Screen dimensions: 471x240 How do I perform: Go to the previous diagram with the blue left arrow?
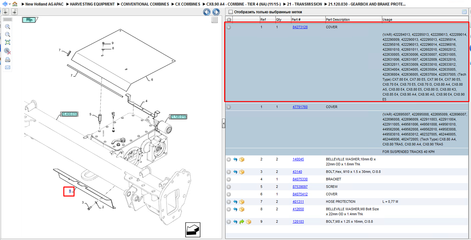point(207,12)
